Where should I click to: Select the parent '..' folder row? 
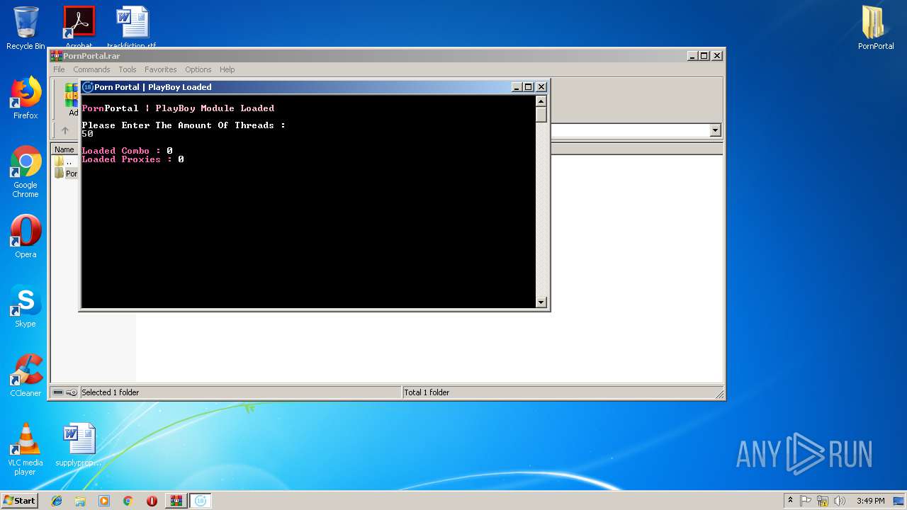tap(65, 161)
